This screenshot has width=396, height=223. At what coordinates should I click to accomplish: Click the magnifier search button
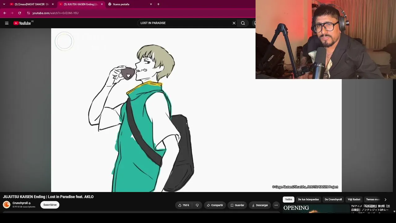pyautogui.click(x=243, y=23)
